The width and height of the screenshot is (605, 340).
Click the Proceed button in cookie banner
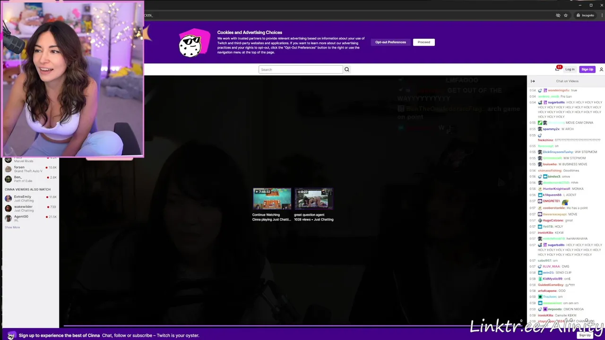pyautogui.click(x=423, y=42)
